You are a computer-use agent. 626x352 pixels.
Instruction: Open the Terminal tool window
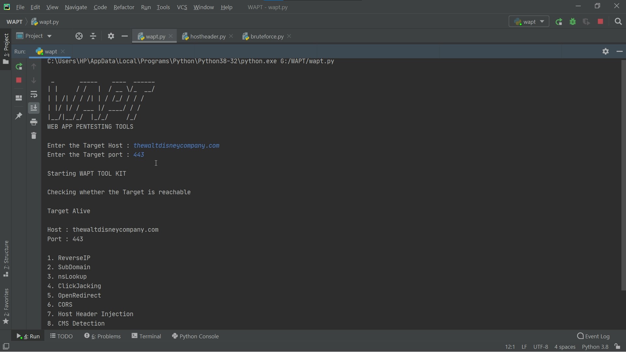147,336
